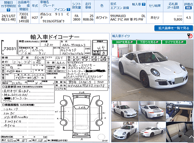Screen dimensions: 194x143
Task: Click the 出品番号 value 73031
Action: point(24,14)
